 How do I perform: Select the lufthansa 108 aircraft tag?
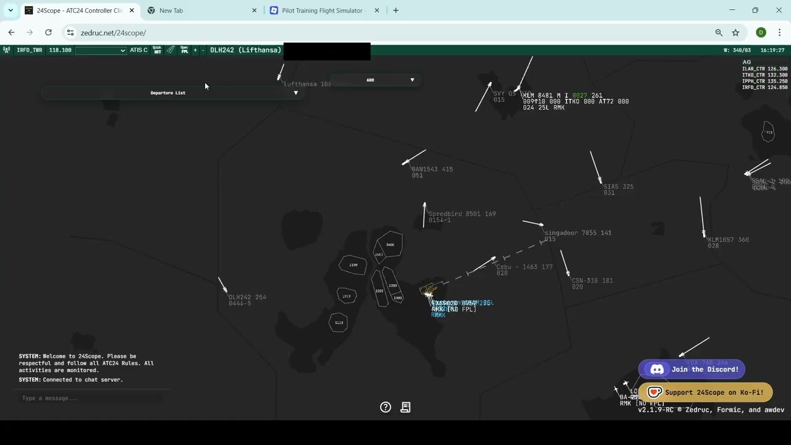pyautogui.click(x=307, y=84)
